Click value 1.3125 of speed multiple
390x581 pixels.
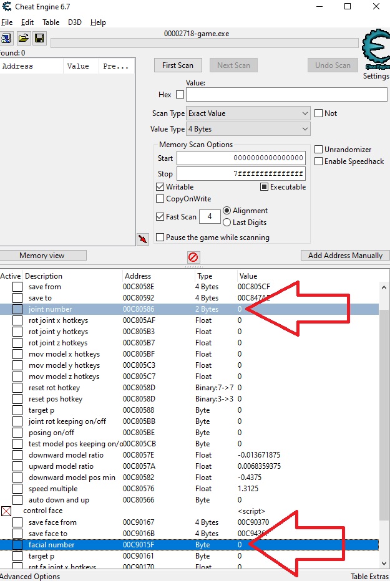coord(248,489)
